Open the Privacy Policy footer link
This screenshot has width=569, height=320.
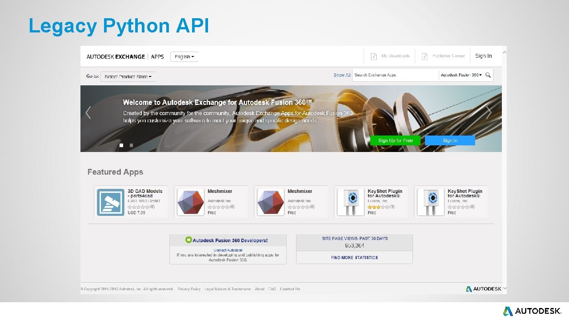pos(189,289)
